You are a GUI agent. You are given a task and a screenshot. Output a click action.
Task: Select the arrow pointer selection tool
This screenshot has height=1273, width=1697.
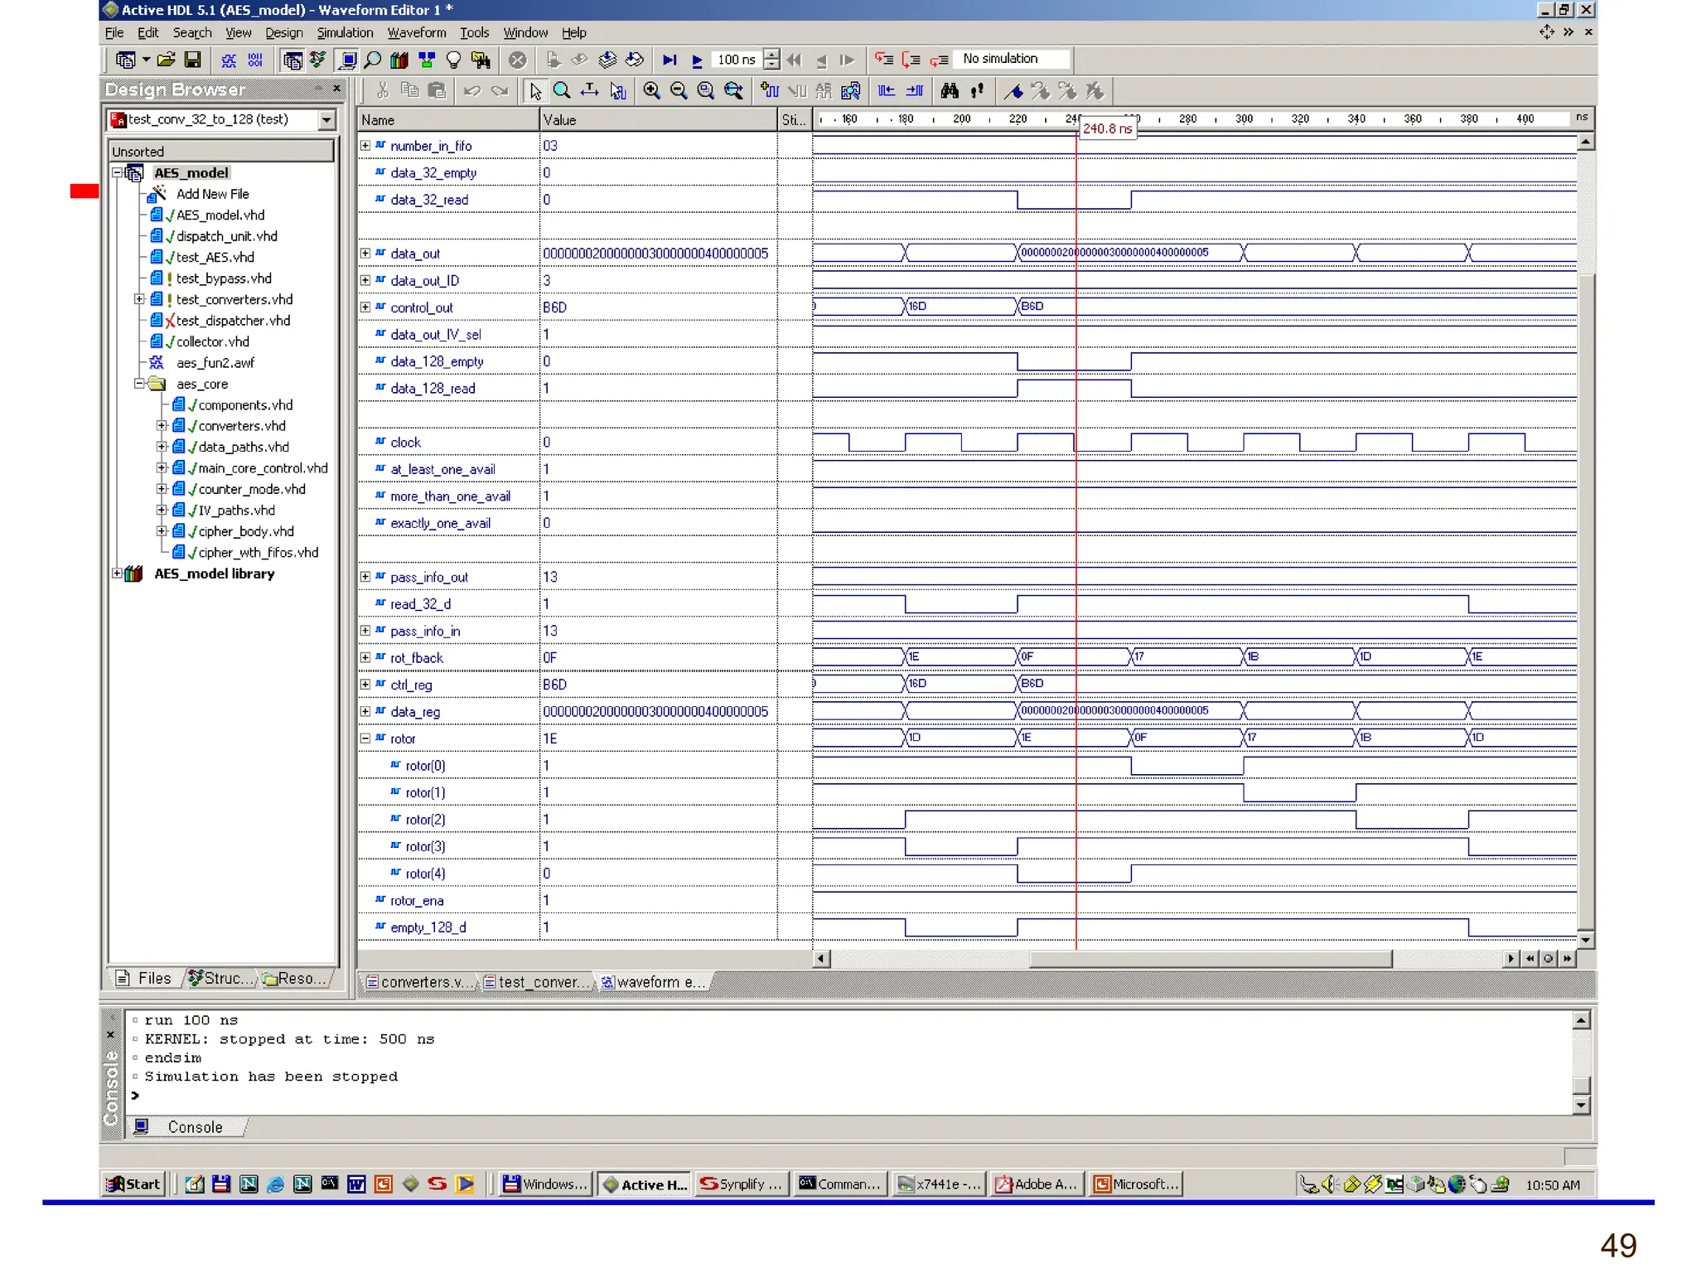(x=535, y=91)
